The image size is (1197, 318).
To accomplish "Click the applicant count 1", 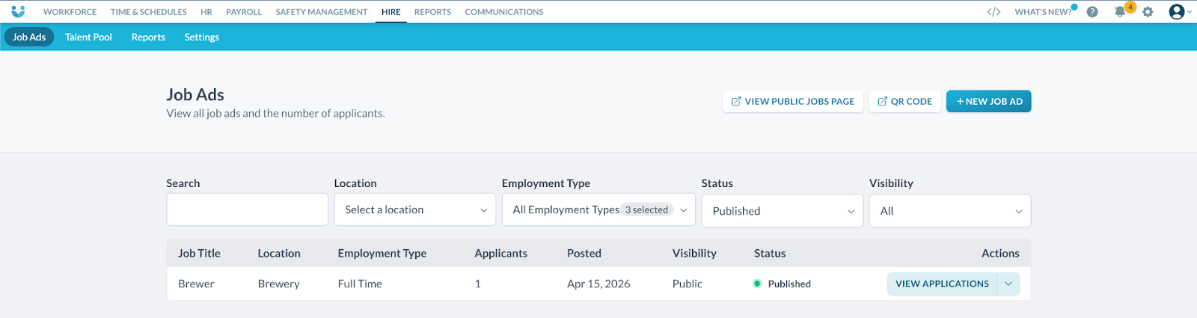I will coord(477,284).
